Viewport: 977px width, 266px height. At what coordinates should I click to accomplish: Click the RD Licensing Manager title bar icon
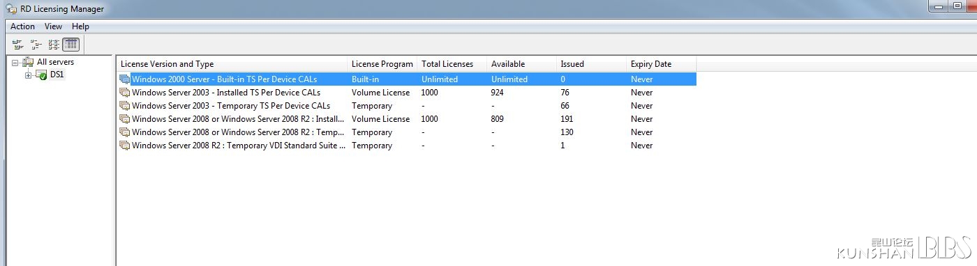pyautogui.click(x=10, y=9)
